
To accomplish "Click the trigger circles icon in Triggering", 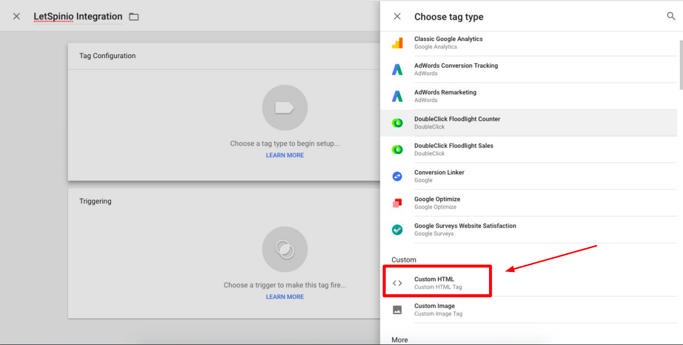I will pos(285,249).
